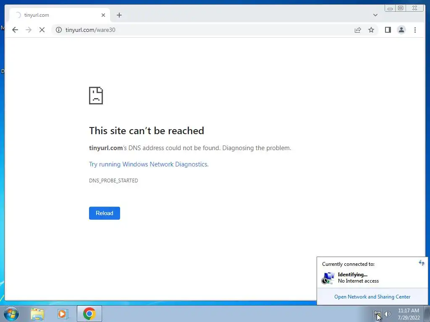Click Show desktop strip at taskbar end
Viewport: 430px width, 322px height.
pyautogui.click(x=427, y=314)
